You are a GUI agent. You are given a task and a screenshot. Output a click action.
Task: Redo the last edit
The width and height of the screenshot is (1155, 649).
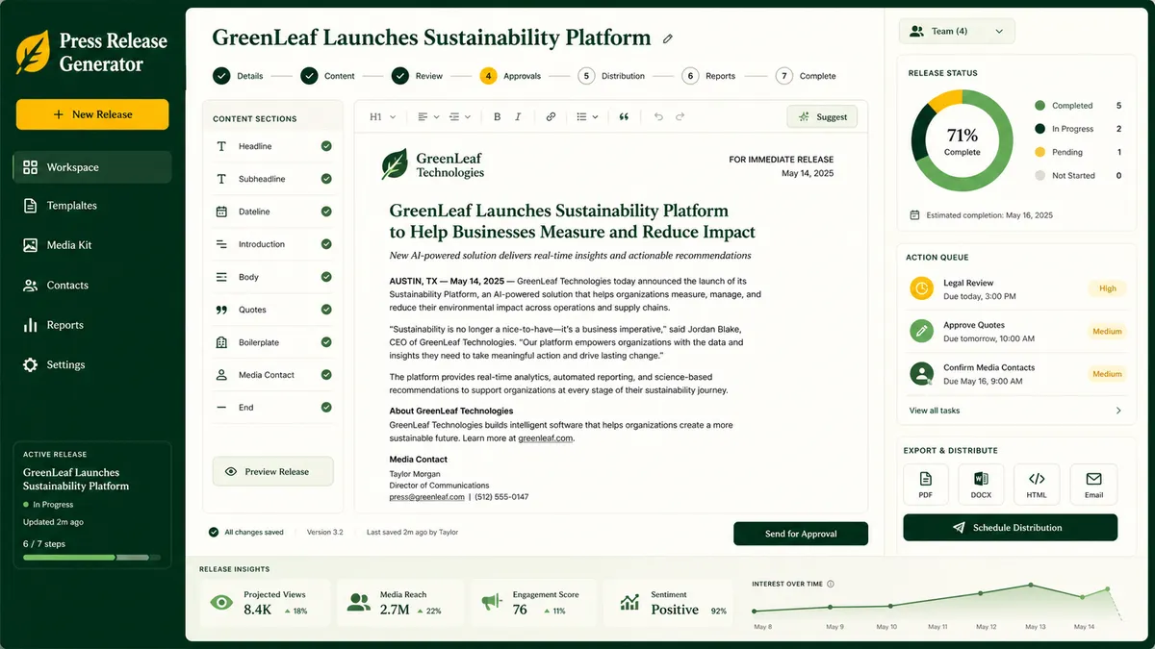pos(680,116)
